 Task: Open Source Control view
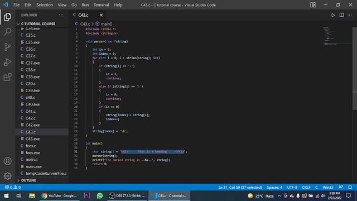7,47
